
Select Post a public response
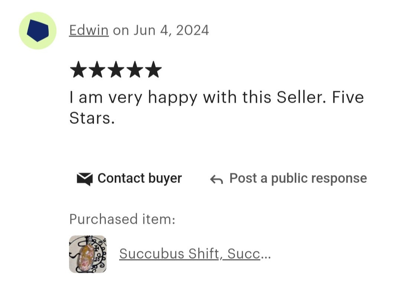pos(298,178)
